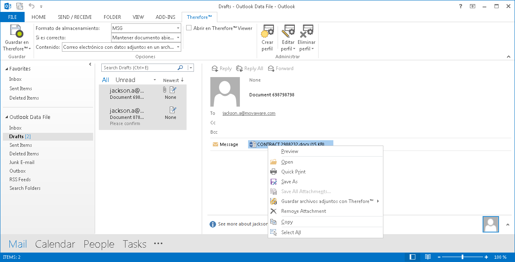515x262 pixels.
Task: Click the Guardar en Therefore save icon
Action: tap(16, 31)
